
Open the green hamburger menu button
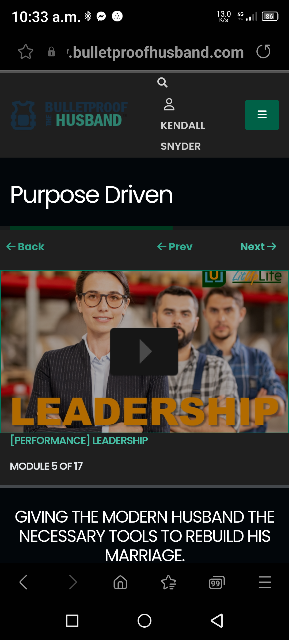(262, 115)
